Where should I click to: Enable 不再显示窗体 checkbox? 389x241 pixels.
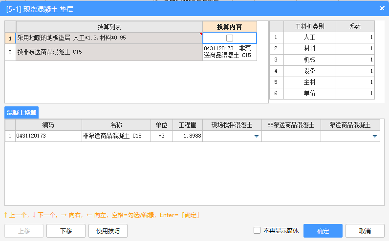[257, 230]
